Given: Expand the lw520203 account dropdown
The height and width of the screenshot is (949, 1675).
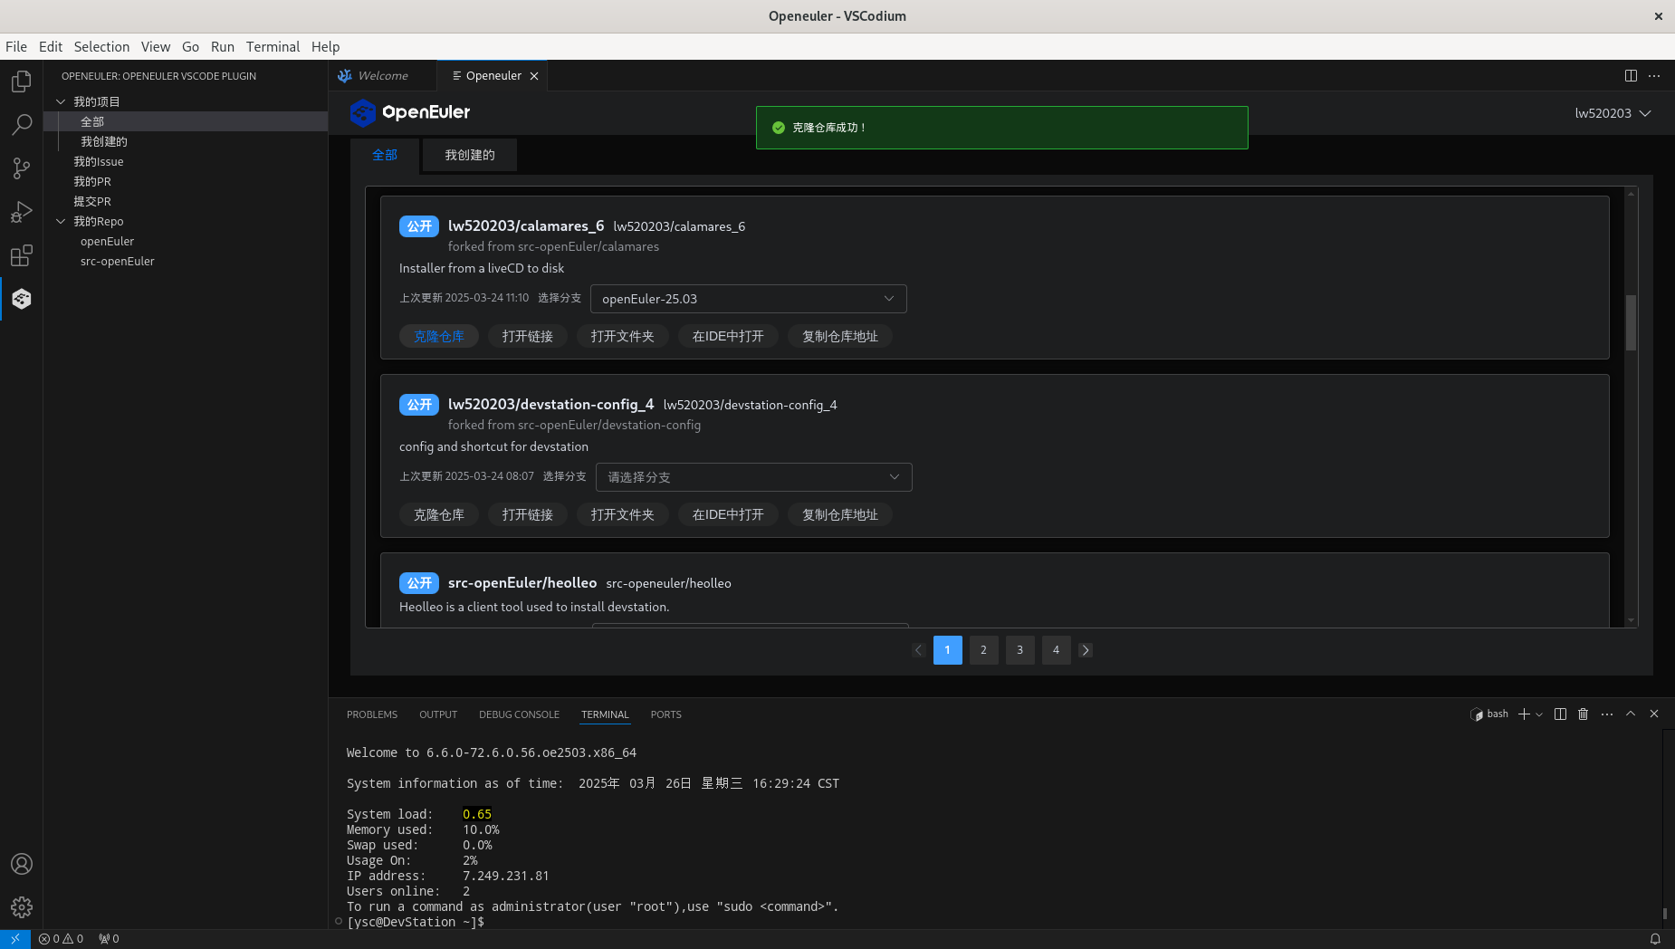Looking at the screenshot, I should (1613, 113).
